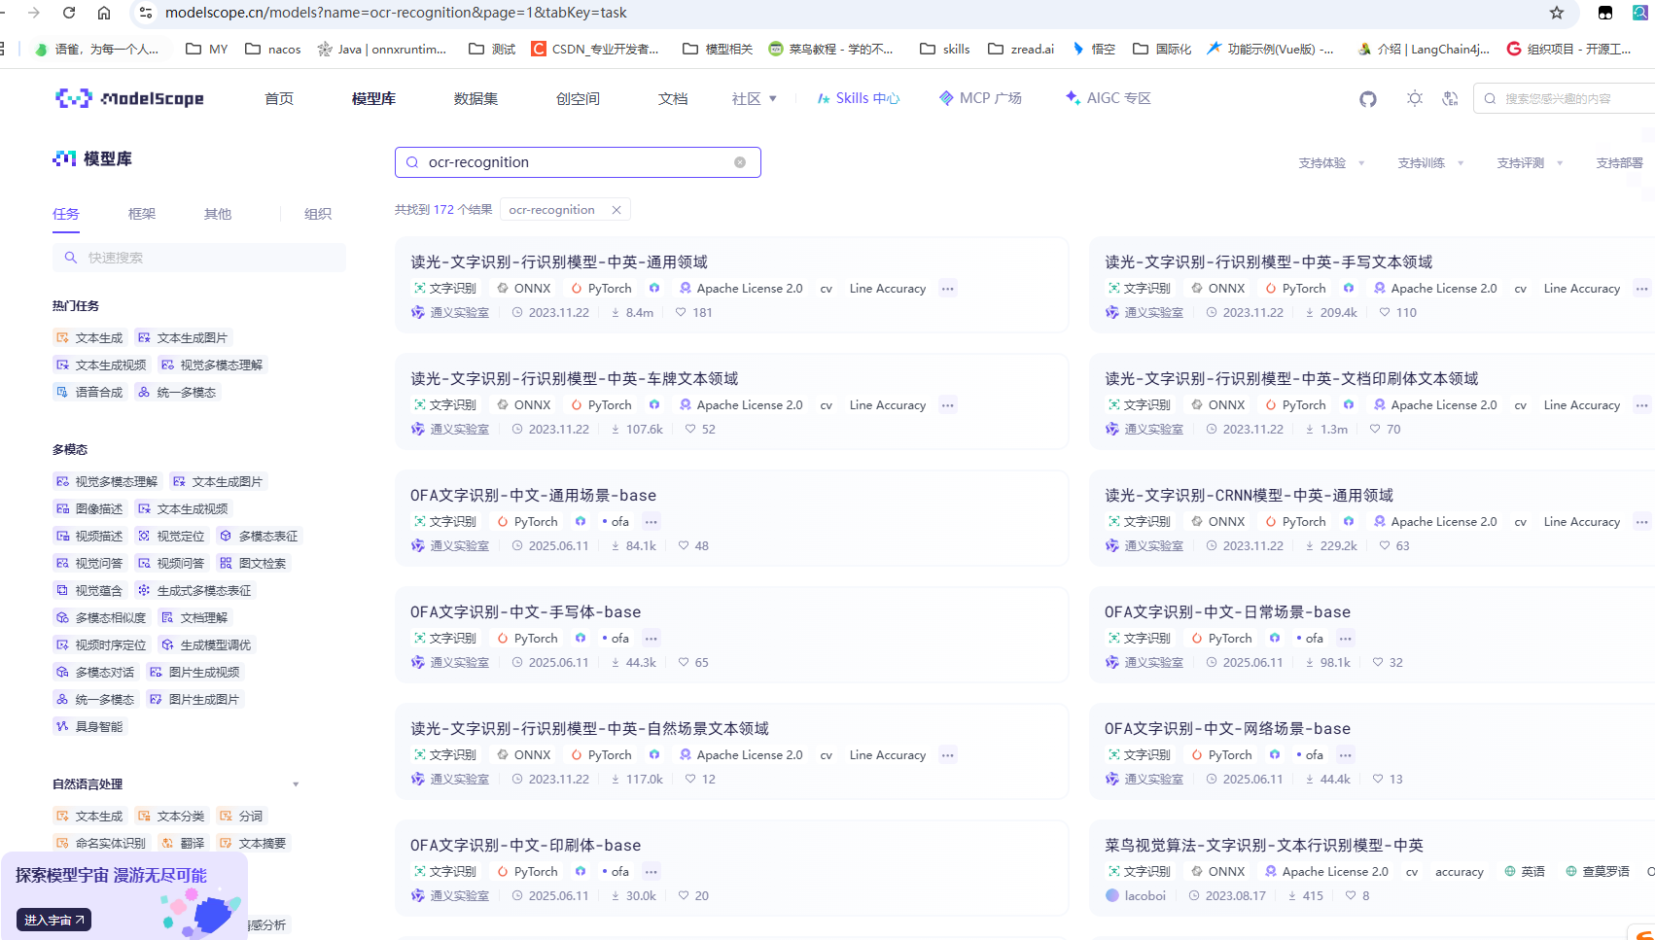Open the AIGC 专区 link
The width and height of the screenshot is (1655, 940).
tap(1109, 98)
